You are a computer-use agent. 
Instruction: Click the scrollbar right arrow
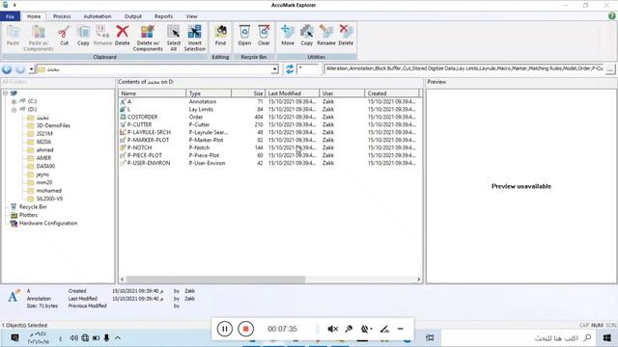click(x=418, y=280)
